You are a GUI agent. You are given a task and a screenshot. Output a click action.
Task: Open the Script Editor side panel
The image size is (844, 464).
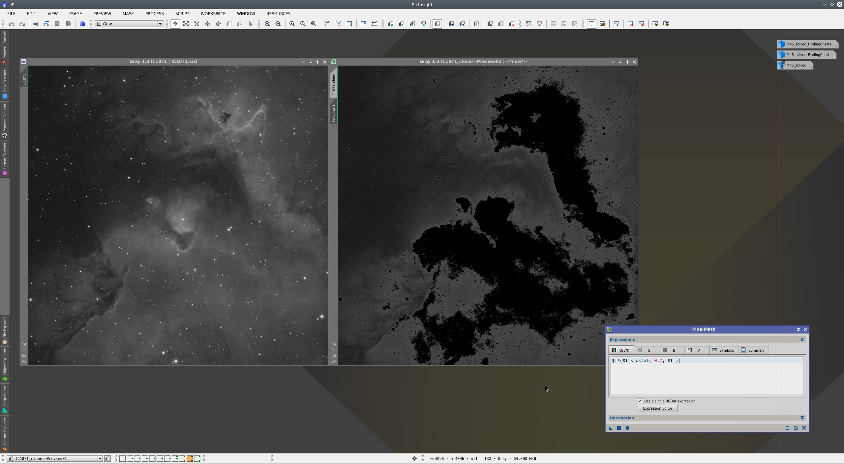[x=5, y=399]
